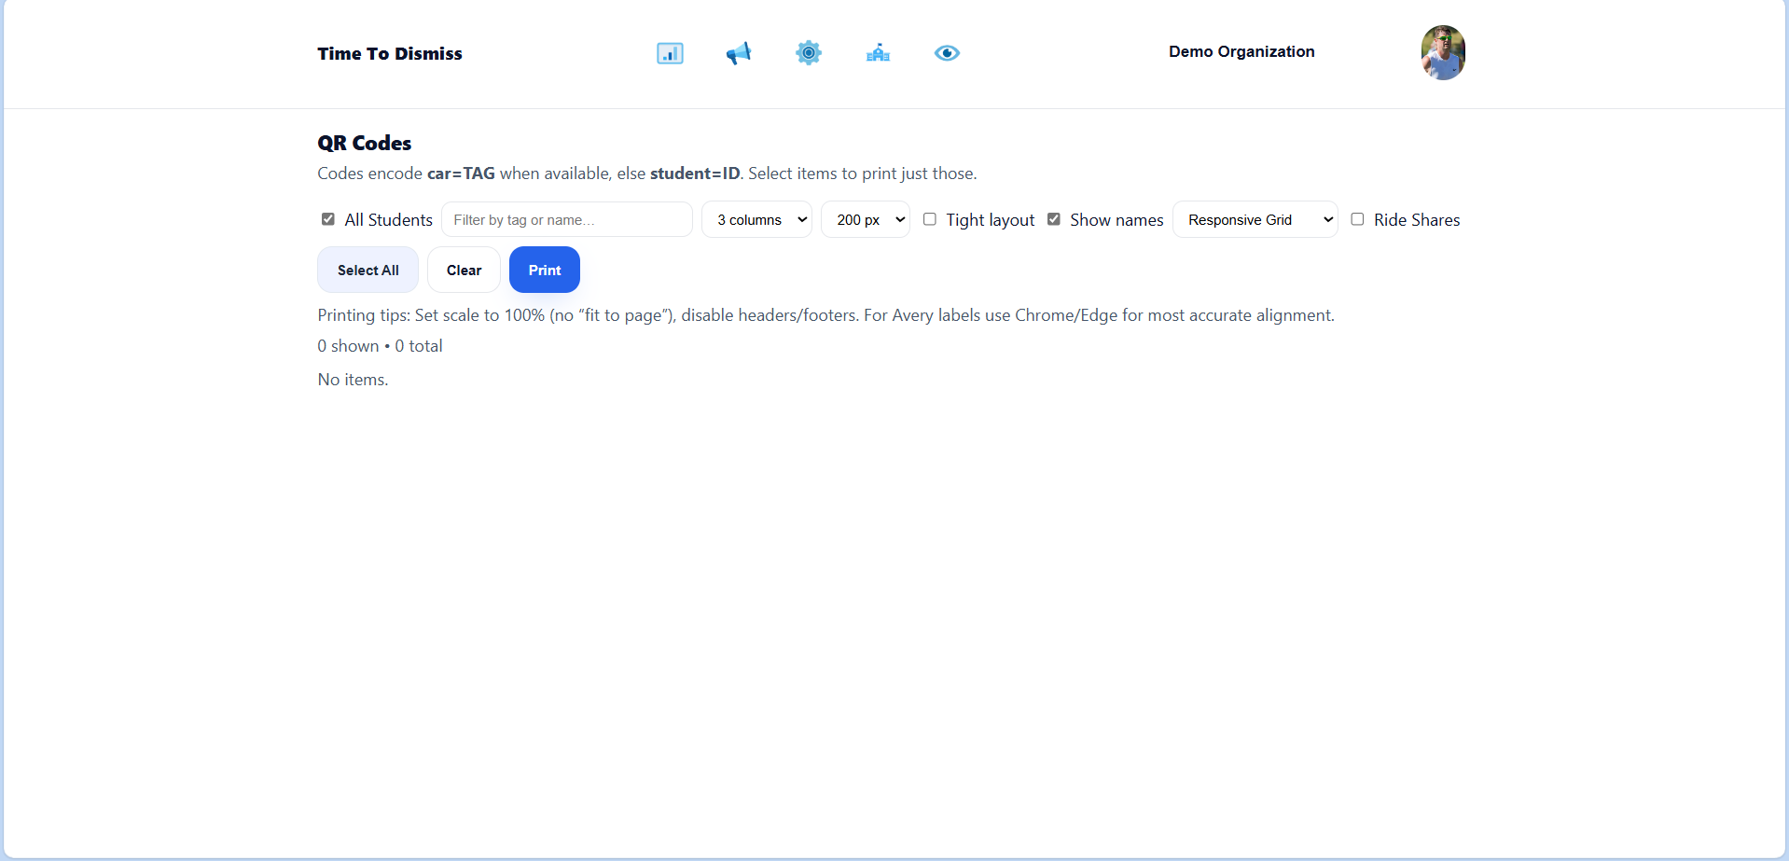Screen dimensions: 1789x861
Task: Tick the Ride Shares checkbox
Action: pos(1358,219)
